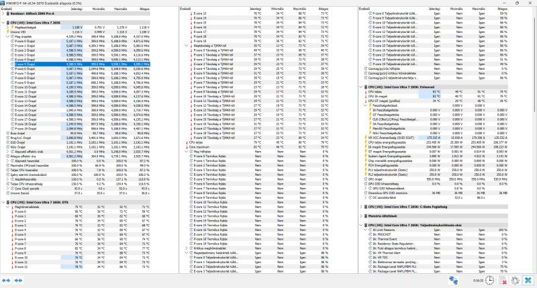Open the remote network computers icon
This screenshot has width=537, height=288.
tap(454, 280)
